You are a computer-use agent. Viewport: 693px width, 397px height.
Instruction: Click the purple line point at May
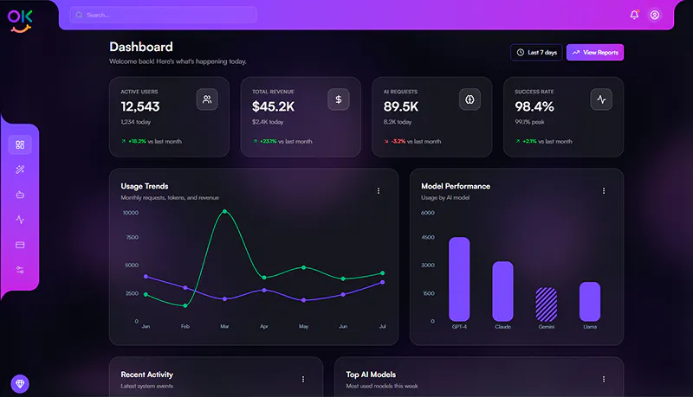tap(304, 300)
